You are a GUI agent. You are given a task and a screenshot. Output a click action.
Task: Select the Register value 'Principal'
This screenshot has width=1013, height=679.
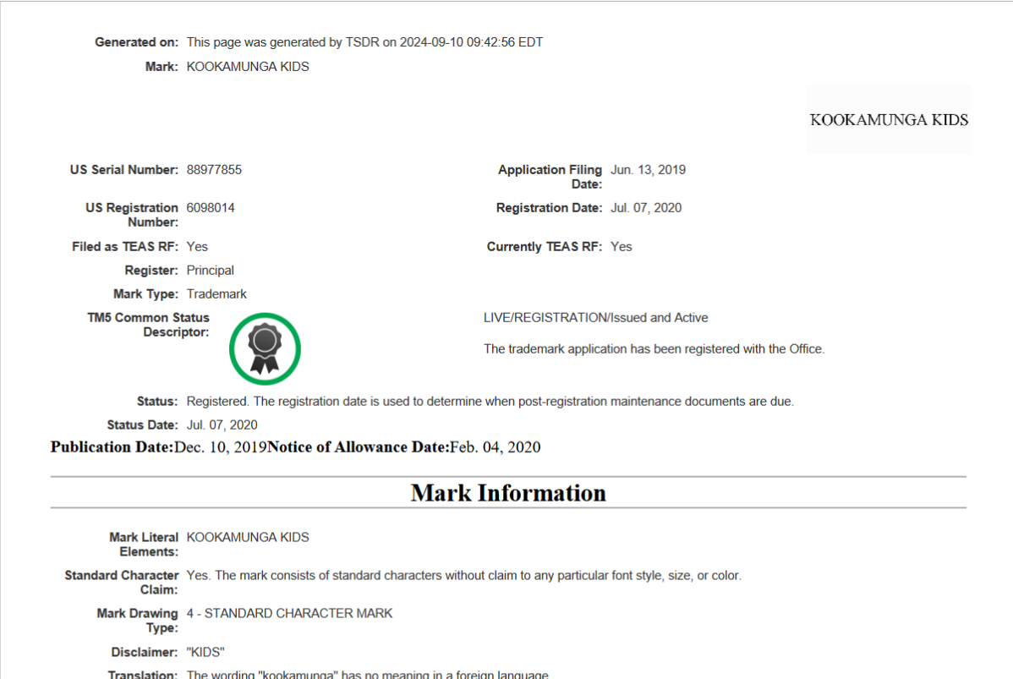point(210,270)
